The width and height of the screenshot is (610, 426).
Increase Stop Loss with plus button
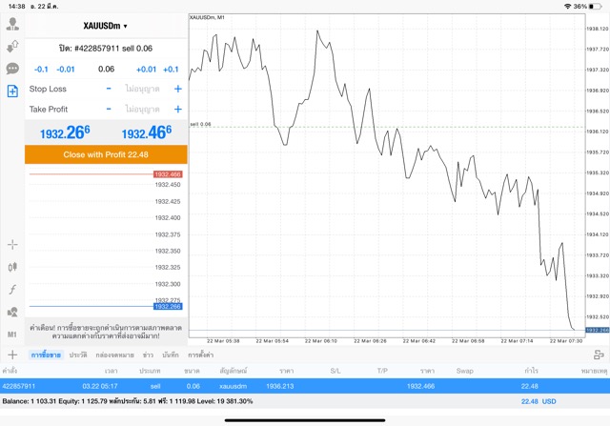click(177, 89)
